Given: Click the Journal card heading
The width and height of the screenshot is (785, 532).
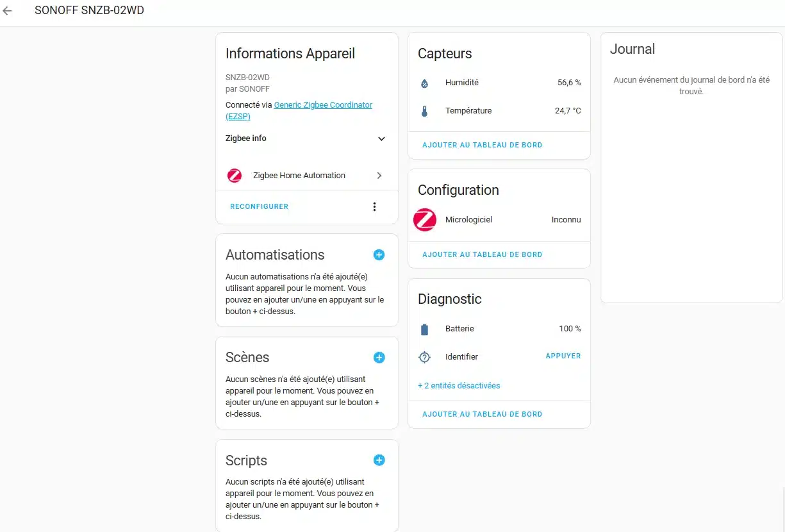Looking at the screenshot, I should pyautogui.click(x=632, y=49).
